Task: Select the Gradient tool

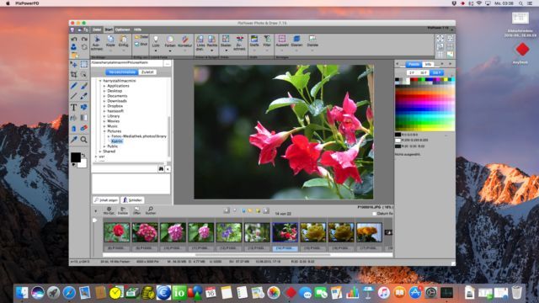Action: point(84,118)
